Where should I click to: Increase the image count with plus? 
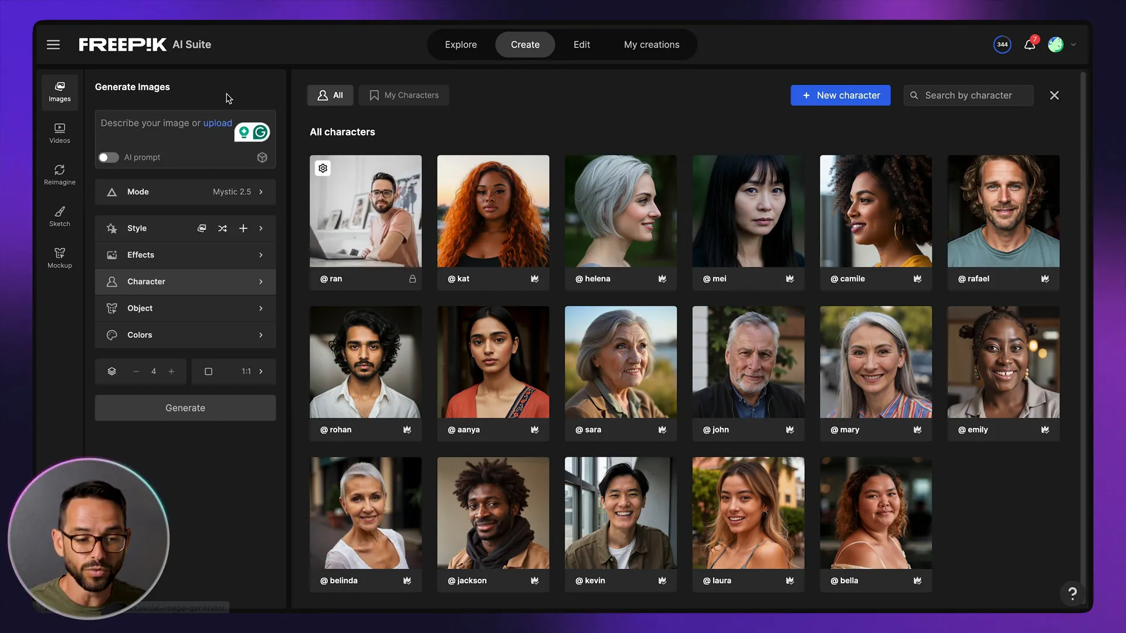(x=171, y=372)
